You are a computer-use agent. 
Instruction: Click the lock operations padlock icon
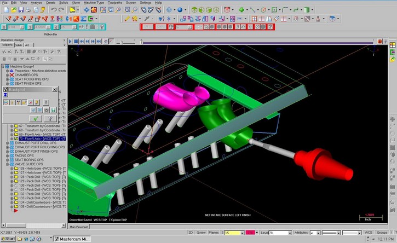(4, 59)
